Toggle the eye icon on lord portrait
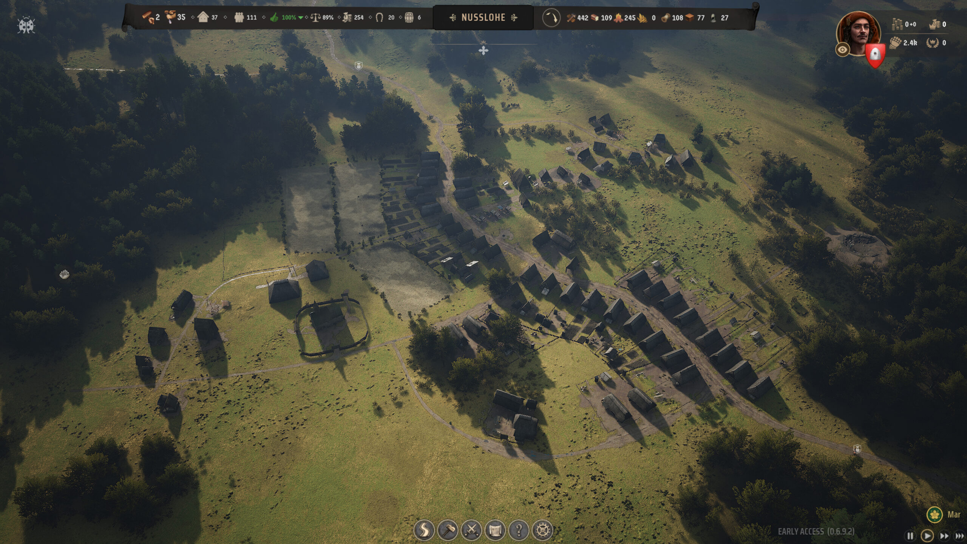Image resolution: width=967 pixels, height=544 pixels. pos(842,49)
